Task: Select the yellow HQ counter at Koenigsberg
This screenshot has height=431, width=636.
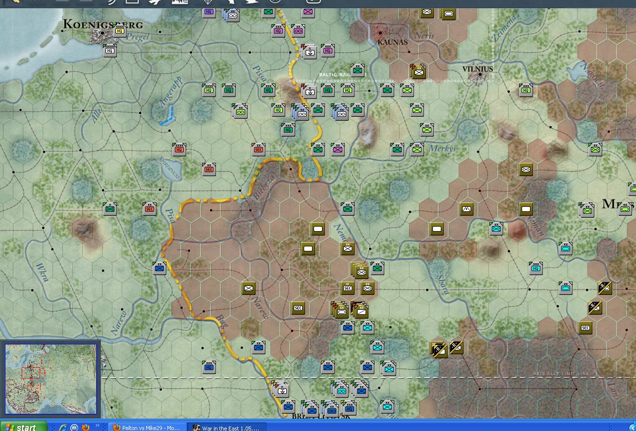Action: coord(120,31)
